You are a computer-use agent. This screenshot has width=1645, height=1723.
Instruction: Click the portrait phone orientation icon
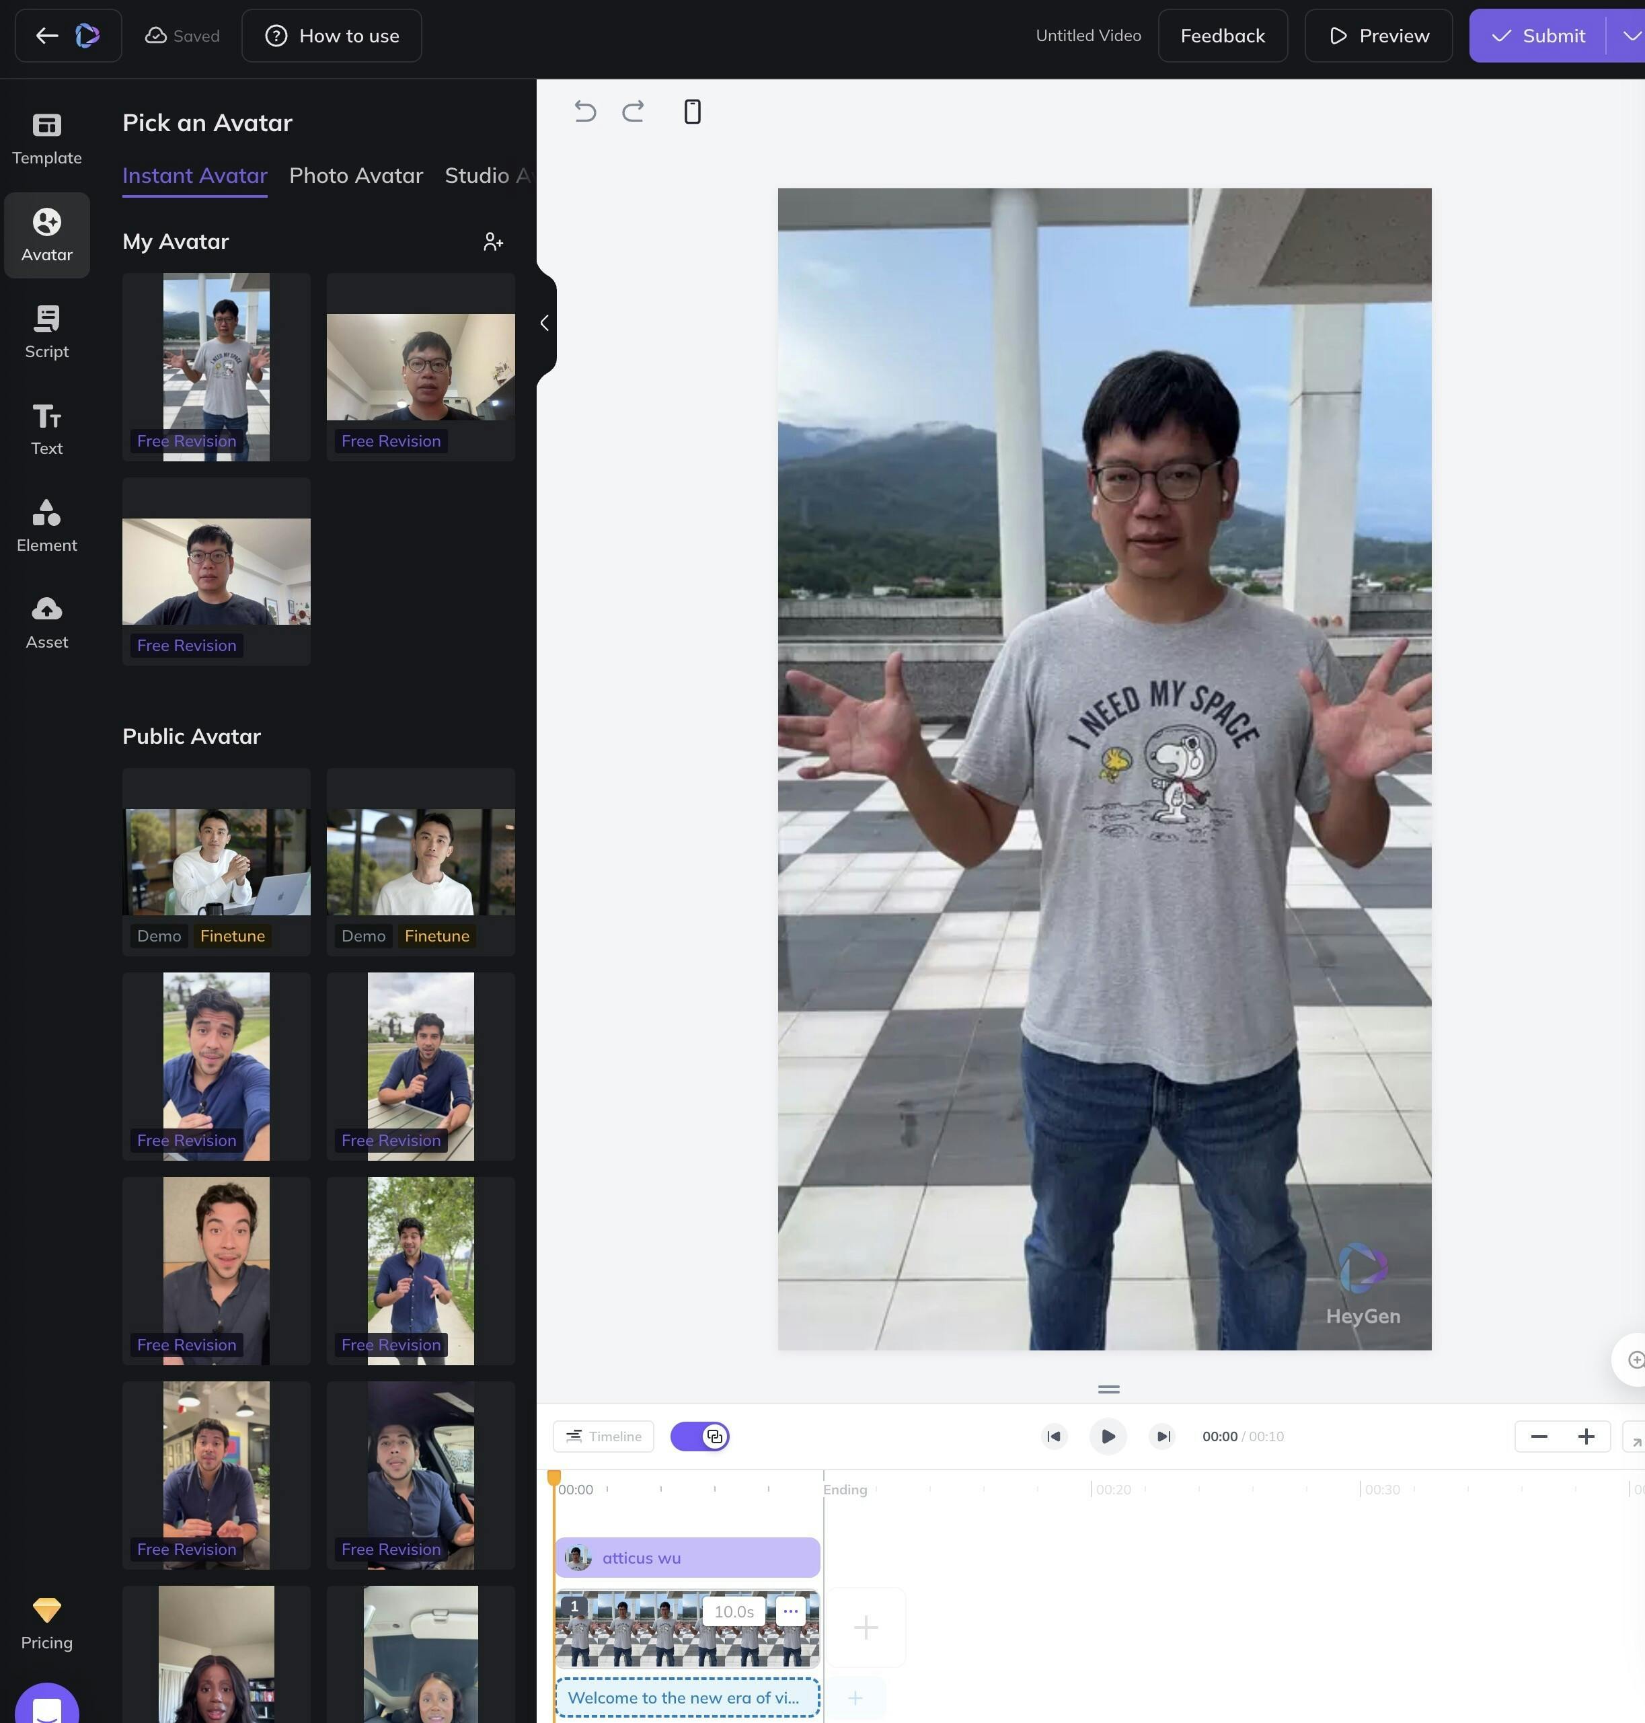point(692,112)
